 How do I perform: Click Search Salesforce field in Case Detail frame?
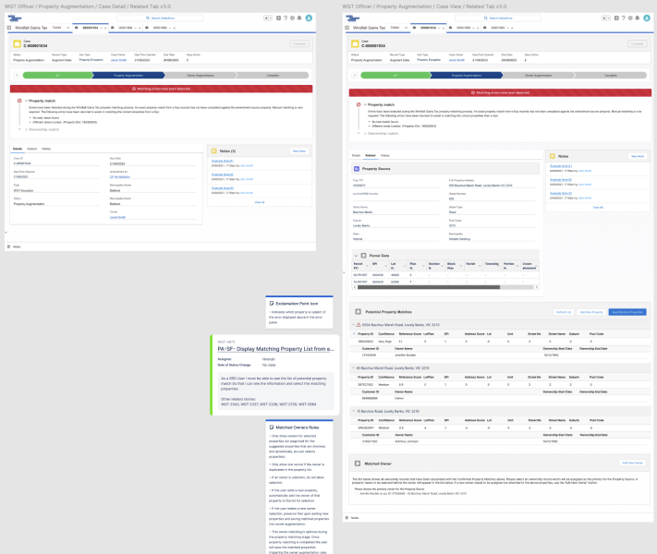point(160,18)
